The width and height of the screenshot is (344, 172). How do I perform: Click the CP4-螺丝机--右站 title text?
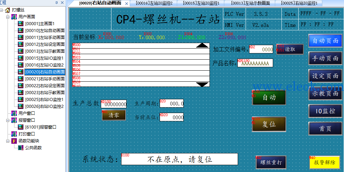pyautogui.click(x=168, y=19)
